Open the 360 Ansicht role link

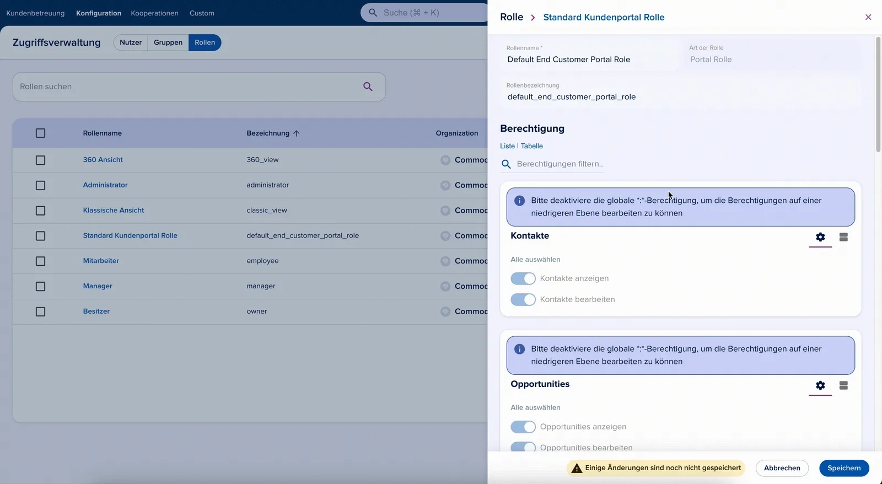click(x=103, y=160)
